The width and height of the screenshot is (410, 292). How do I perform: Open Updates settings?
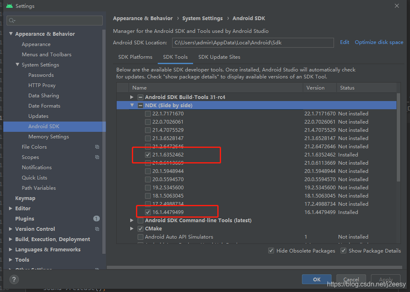coord(38,116)
